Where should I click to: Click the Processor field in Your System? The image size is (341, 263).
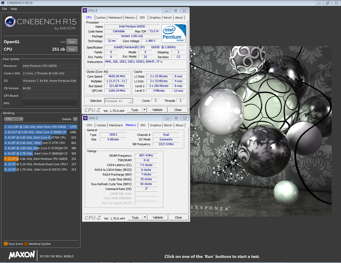(50, 66)
